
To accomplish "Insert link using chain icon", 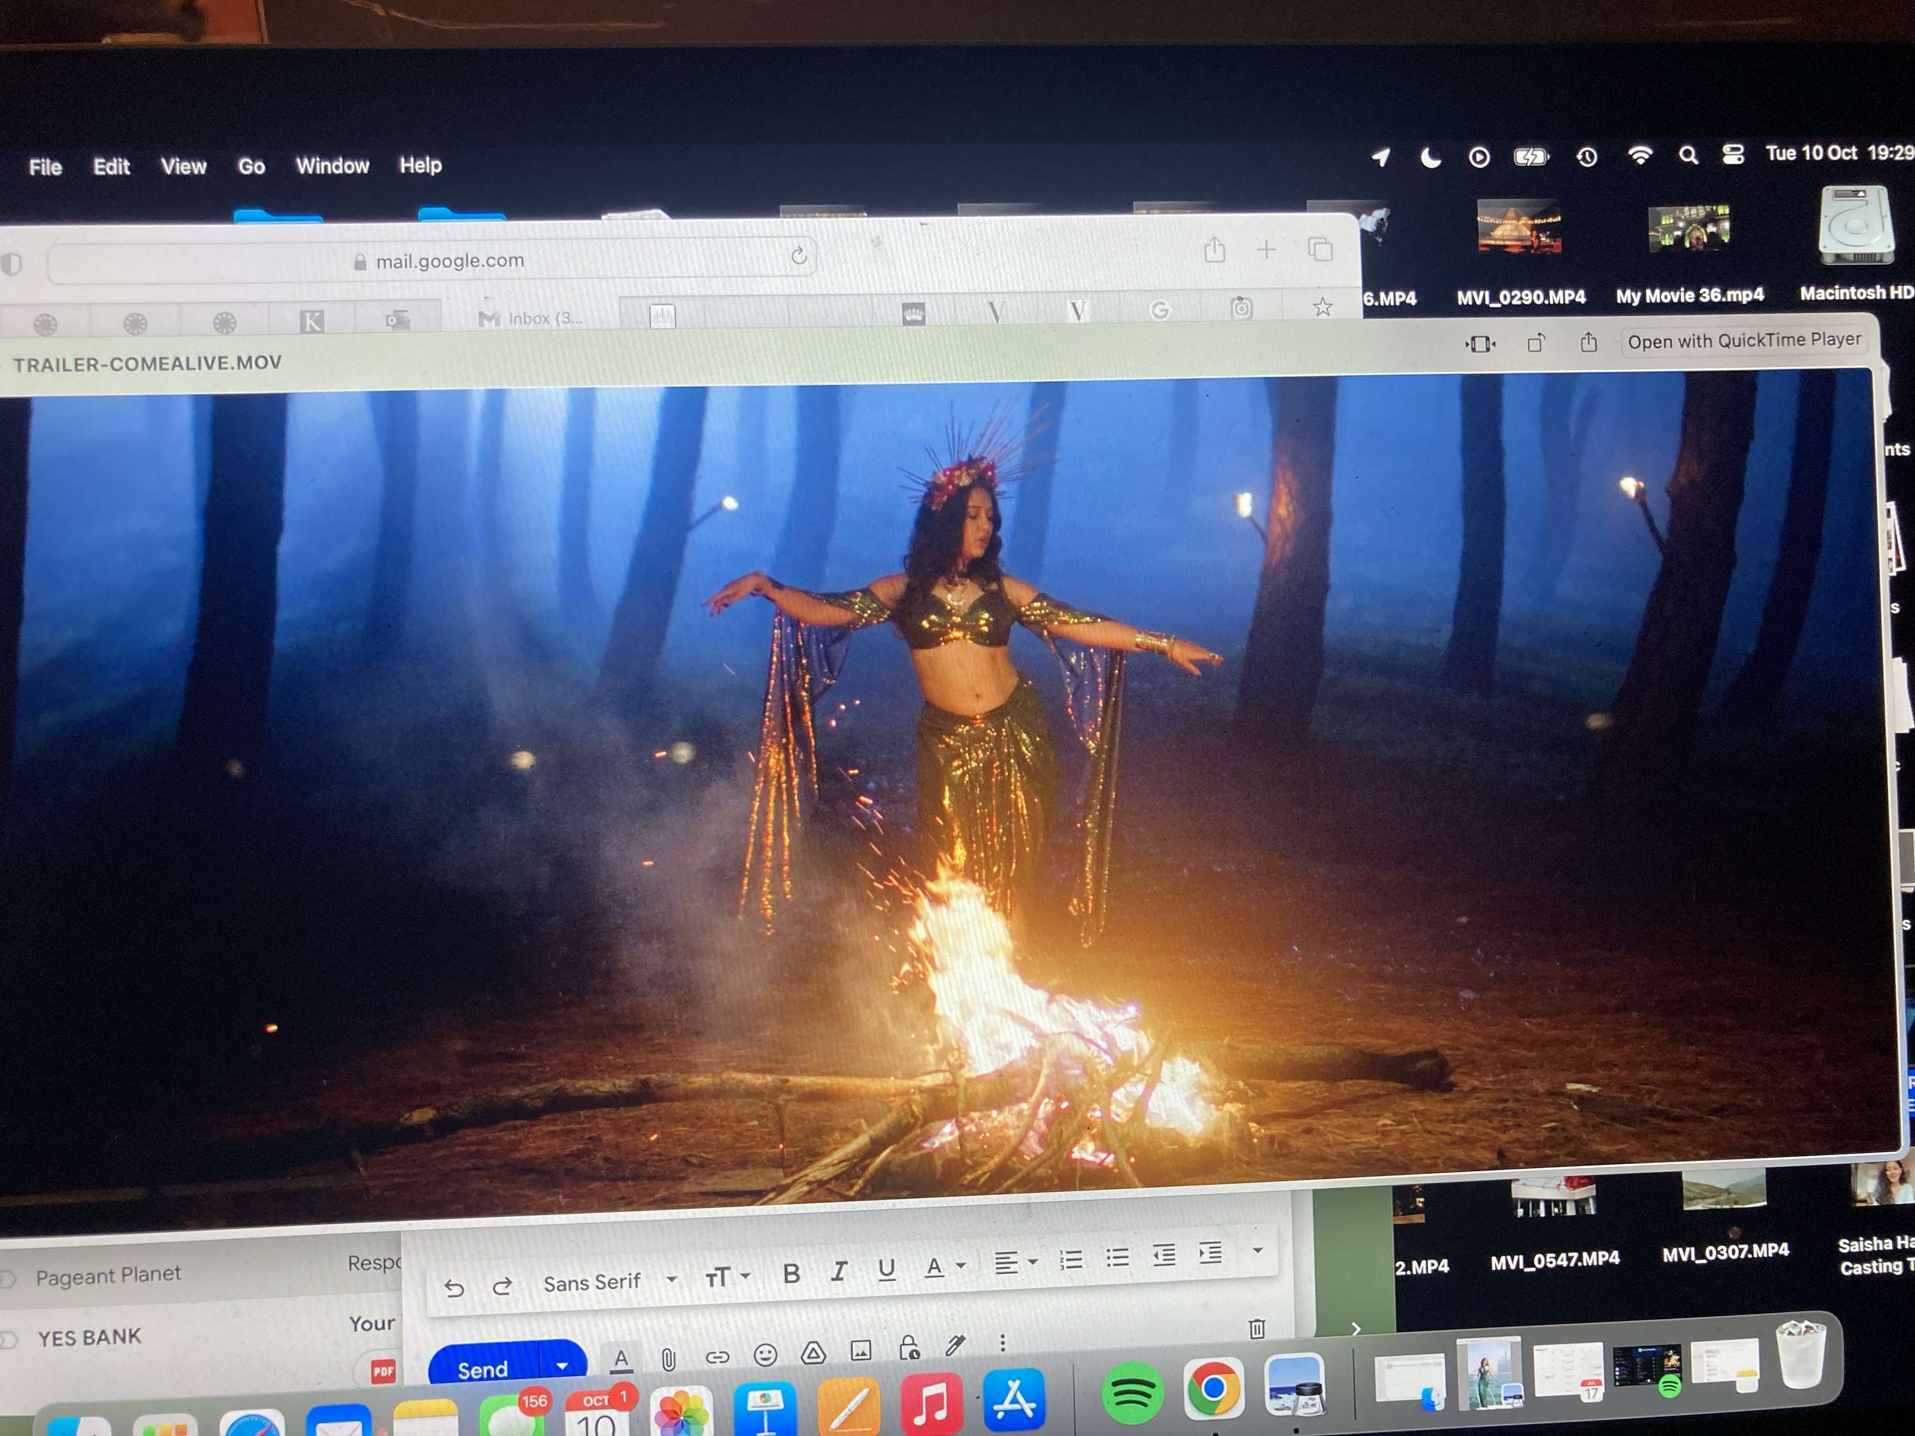I will click(x=717, y=1356).
